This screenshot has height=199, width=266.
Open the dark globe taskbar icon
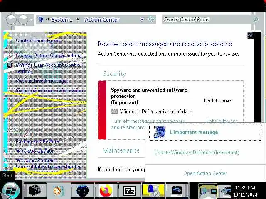82,191
